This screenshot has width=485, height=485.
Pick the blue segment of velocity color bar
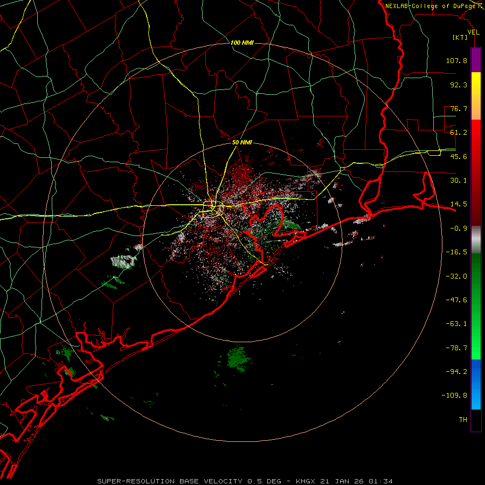click(476, 384)
